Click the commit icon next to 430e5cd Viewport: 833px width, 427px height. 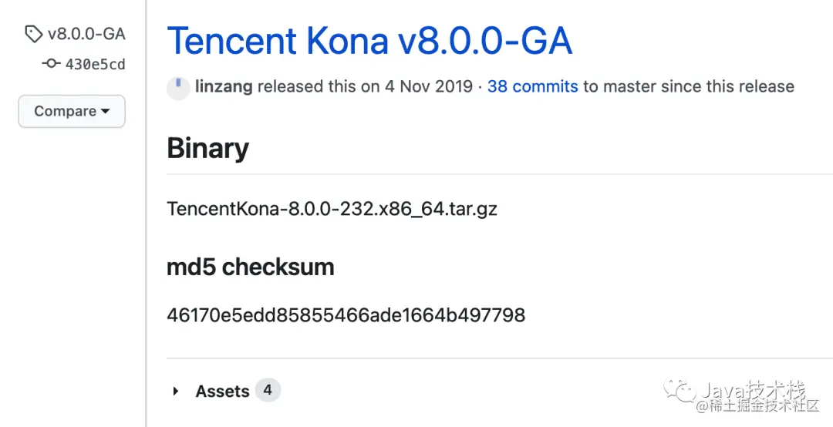52,64
